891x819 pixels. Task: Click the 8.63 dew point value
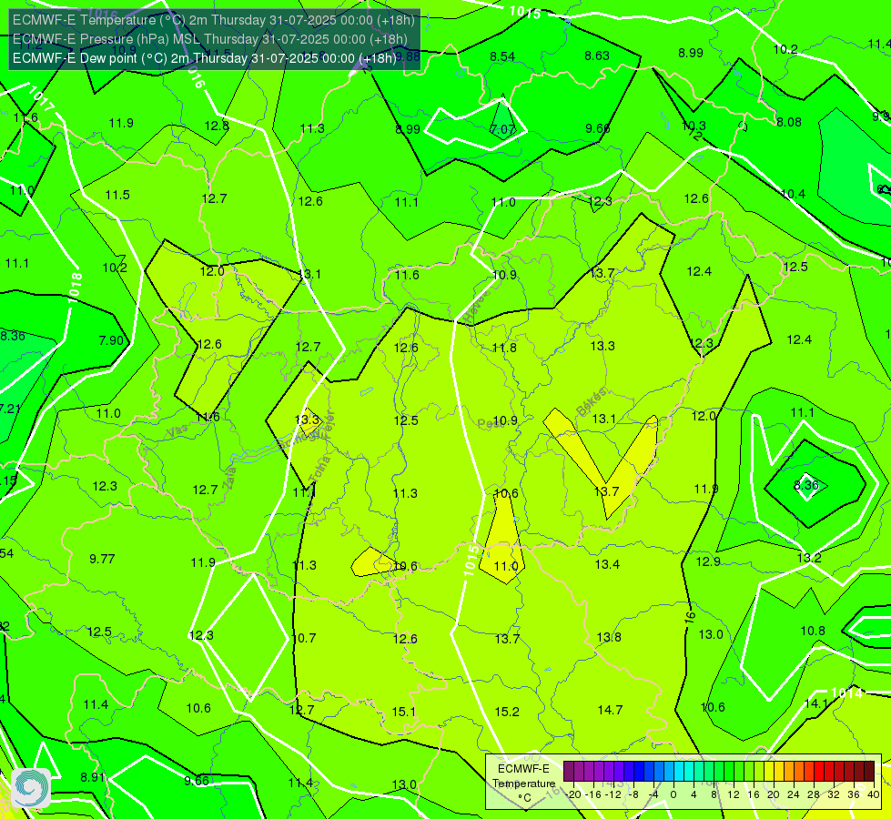click(x=597, y=56)
